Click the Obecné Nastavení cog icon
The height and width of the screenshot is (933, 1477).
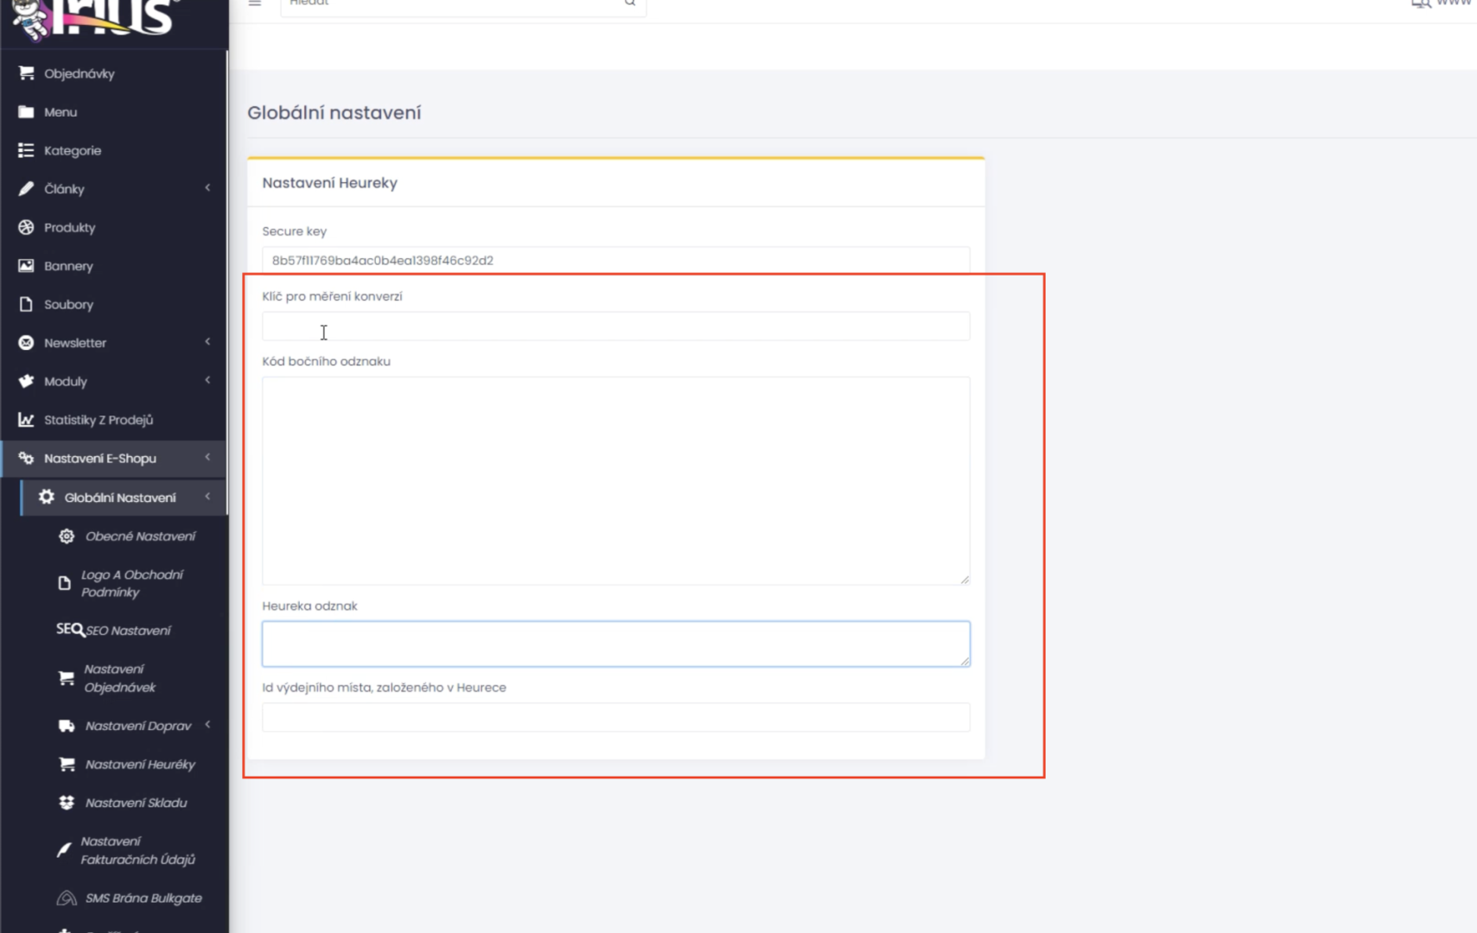coord(67,536)
